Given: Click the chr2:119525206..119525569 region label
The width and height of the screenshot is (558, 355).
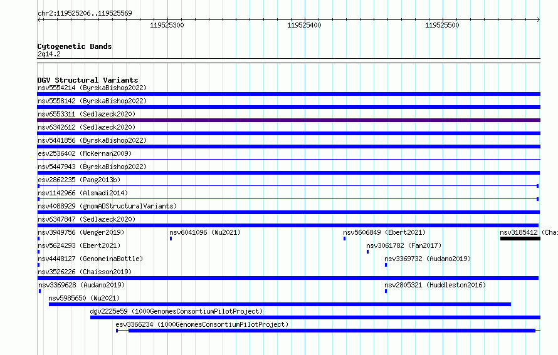Looking at the screenshot, I should 85,13.
